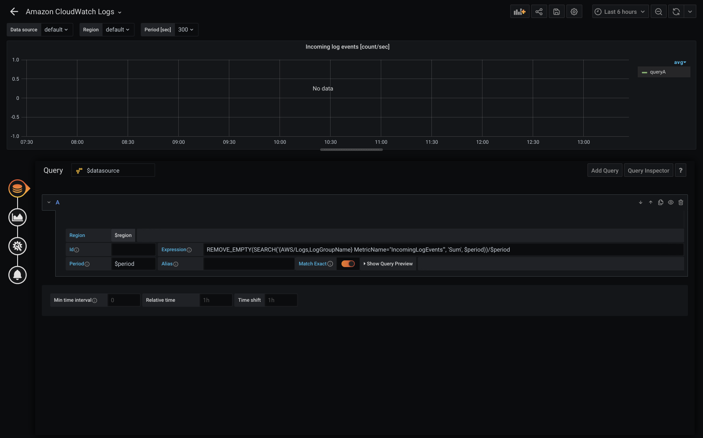Collapse query row A with its chevron

(49, 202)
